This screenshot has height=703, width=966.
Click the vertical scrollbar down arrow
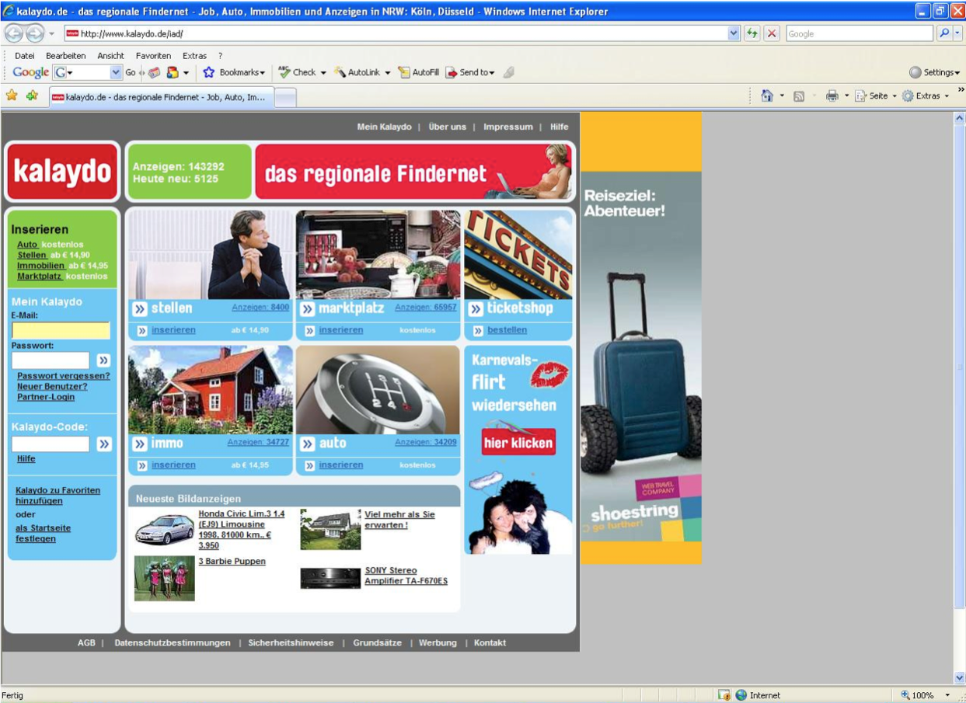tap(959, 677)
